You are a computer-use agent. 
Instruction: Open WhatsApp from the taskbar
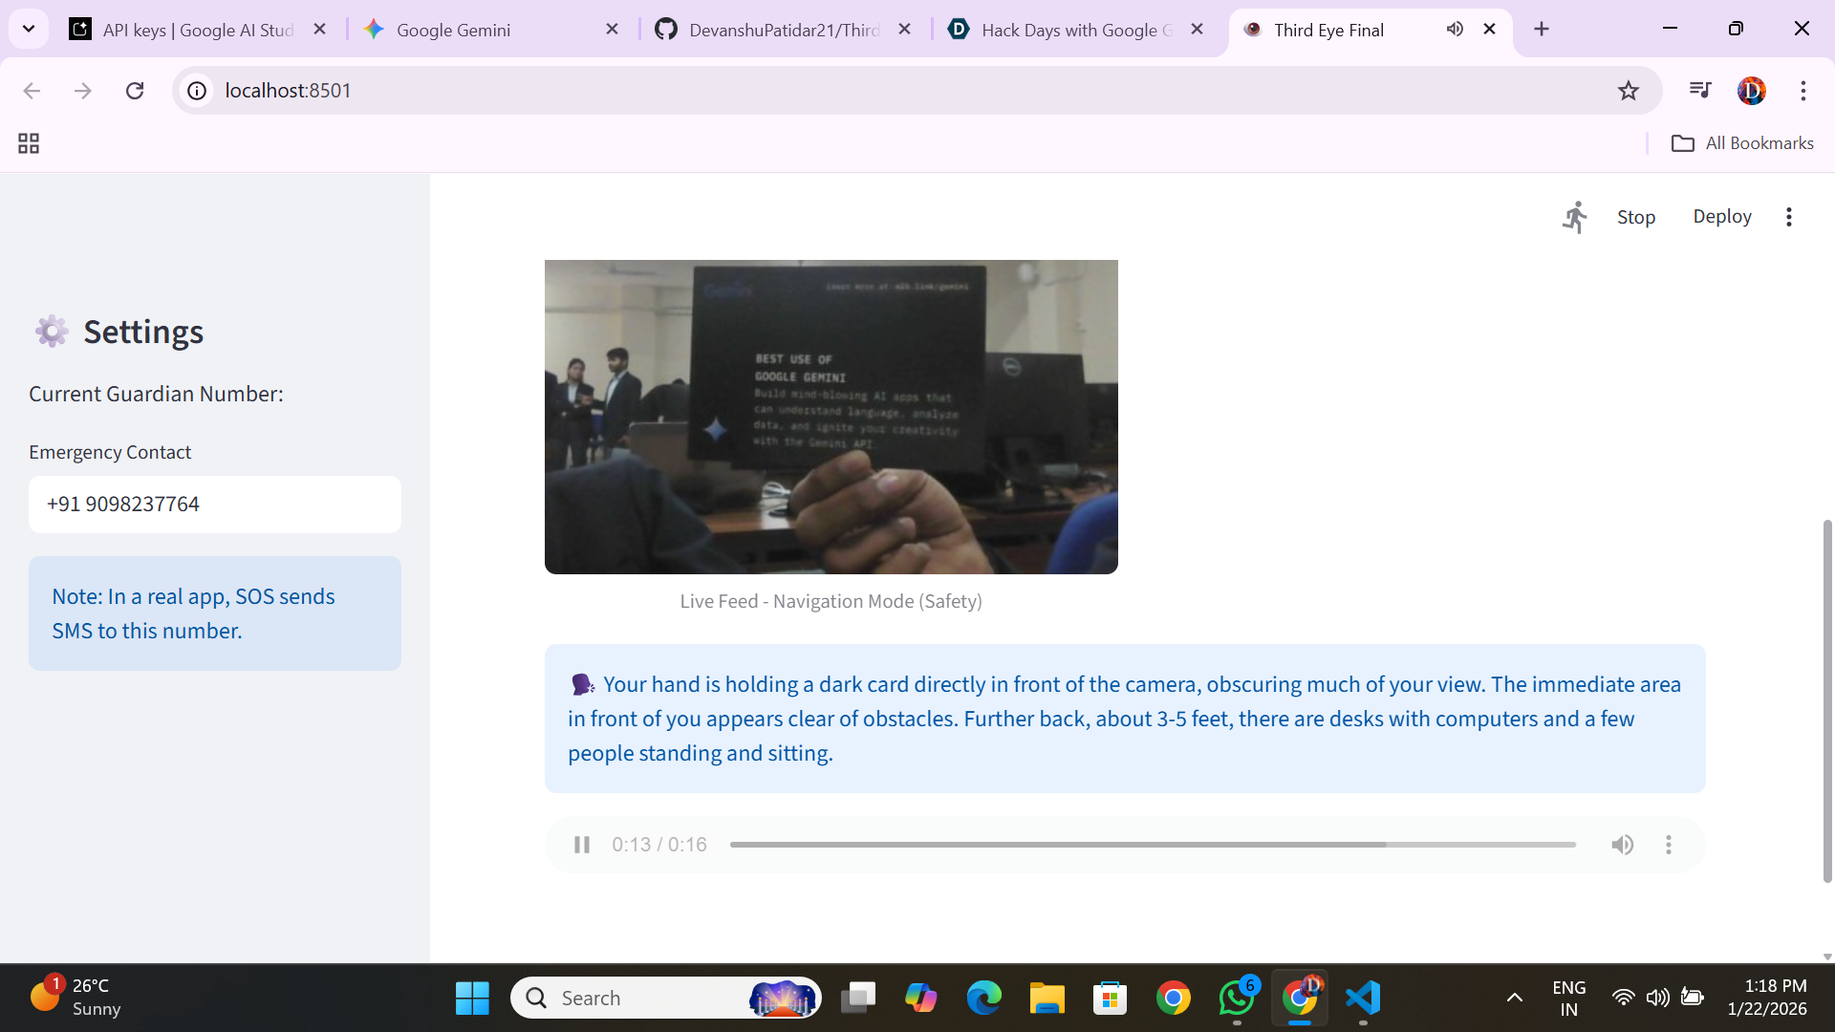click(1236, 999)
